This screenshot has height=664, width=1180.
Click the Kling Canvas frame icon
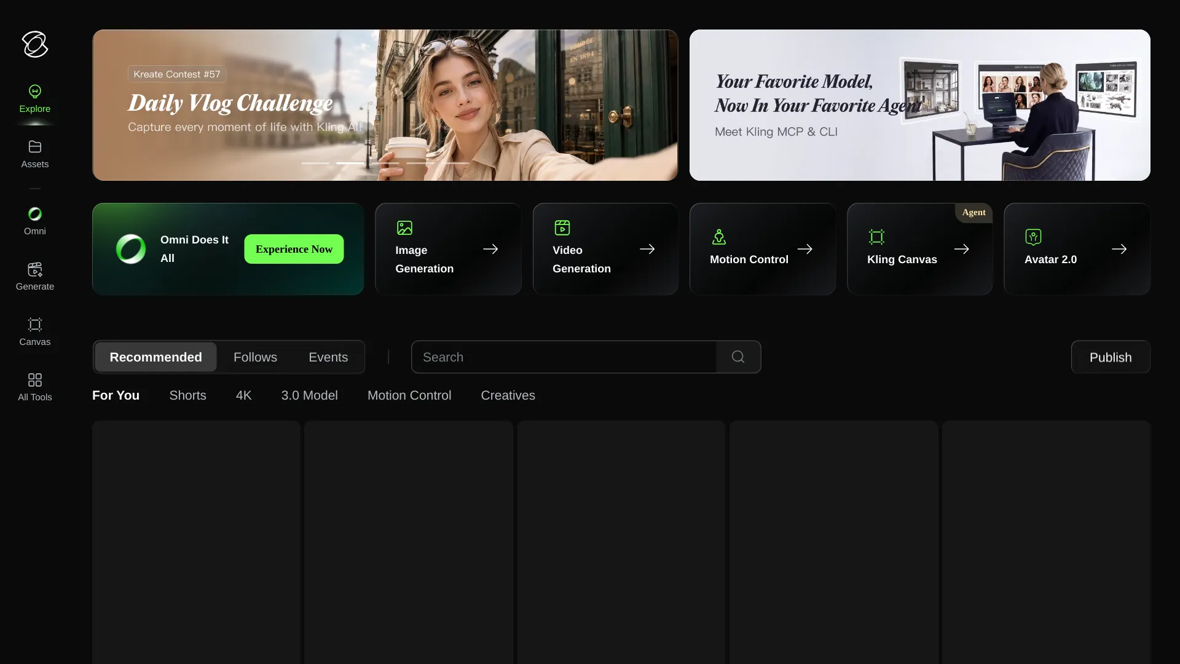(x=876, y=237)
